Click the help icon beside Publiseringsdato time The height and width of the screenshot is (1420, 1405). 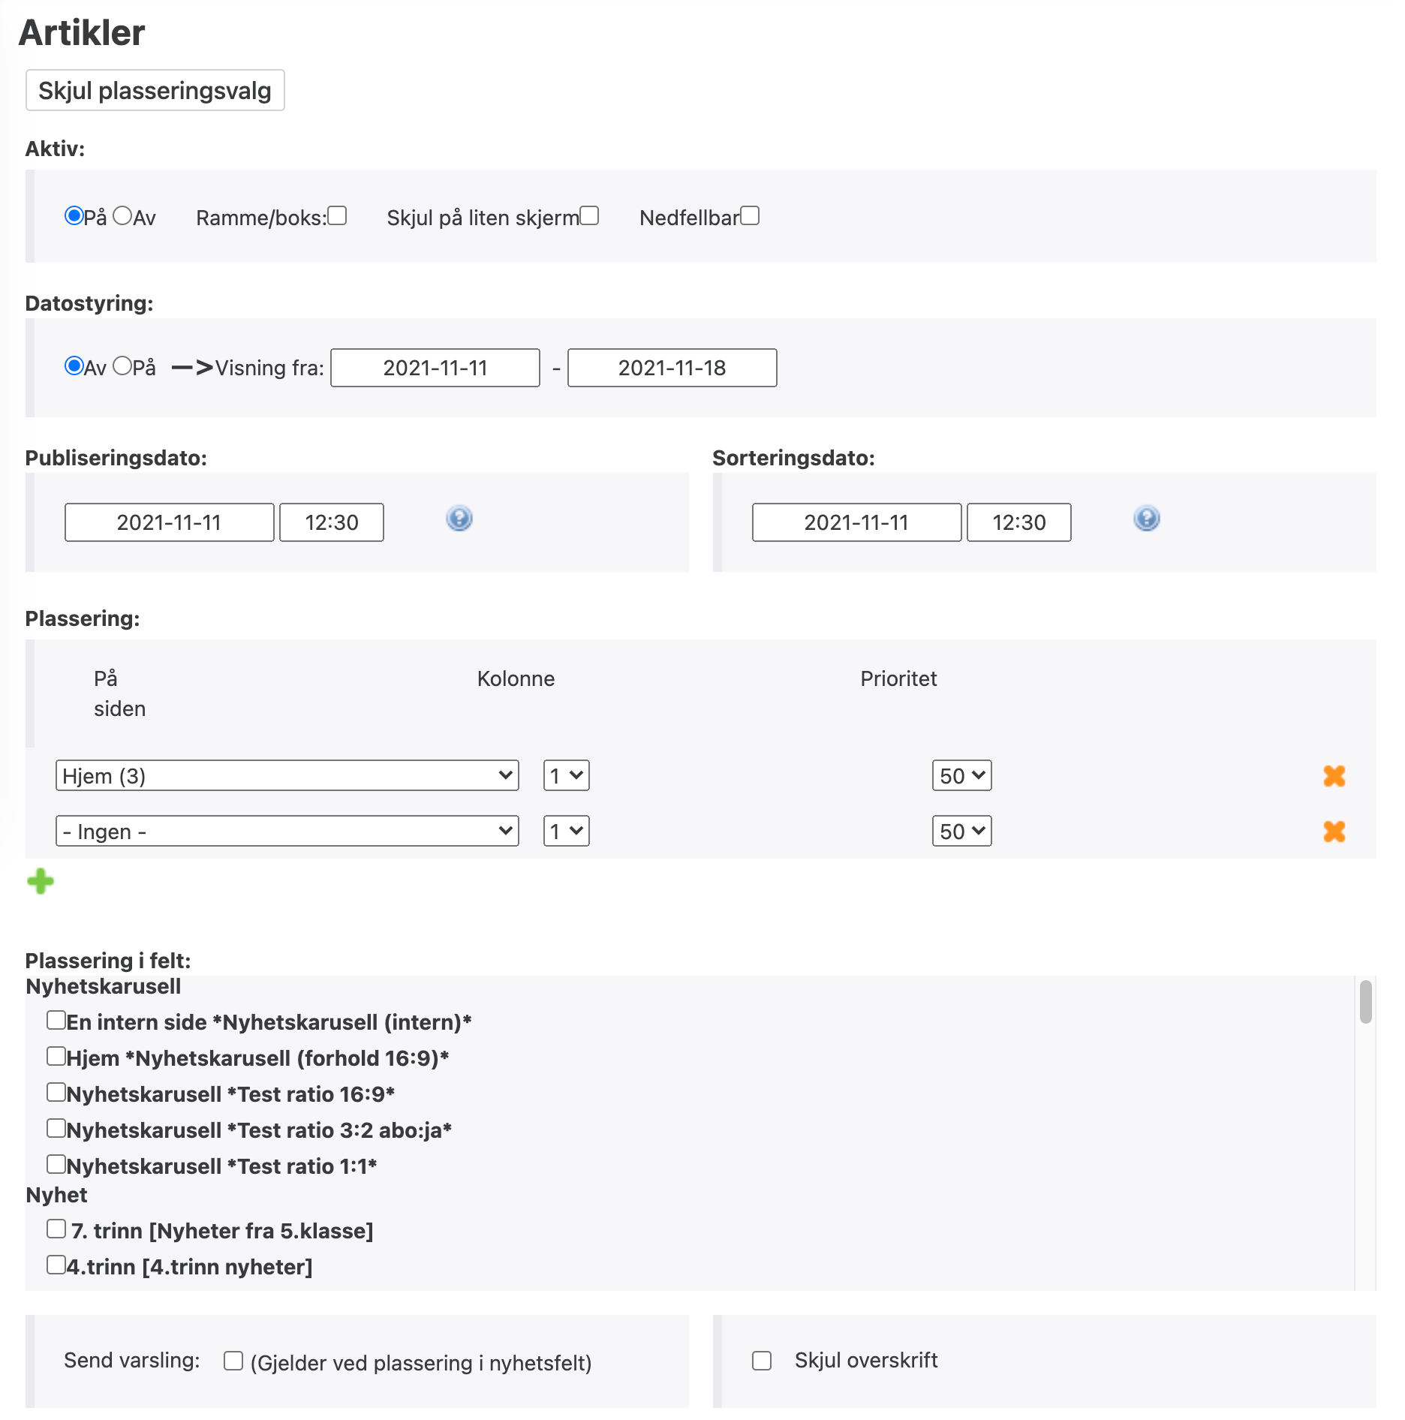[459, 519]
